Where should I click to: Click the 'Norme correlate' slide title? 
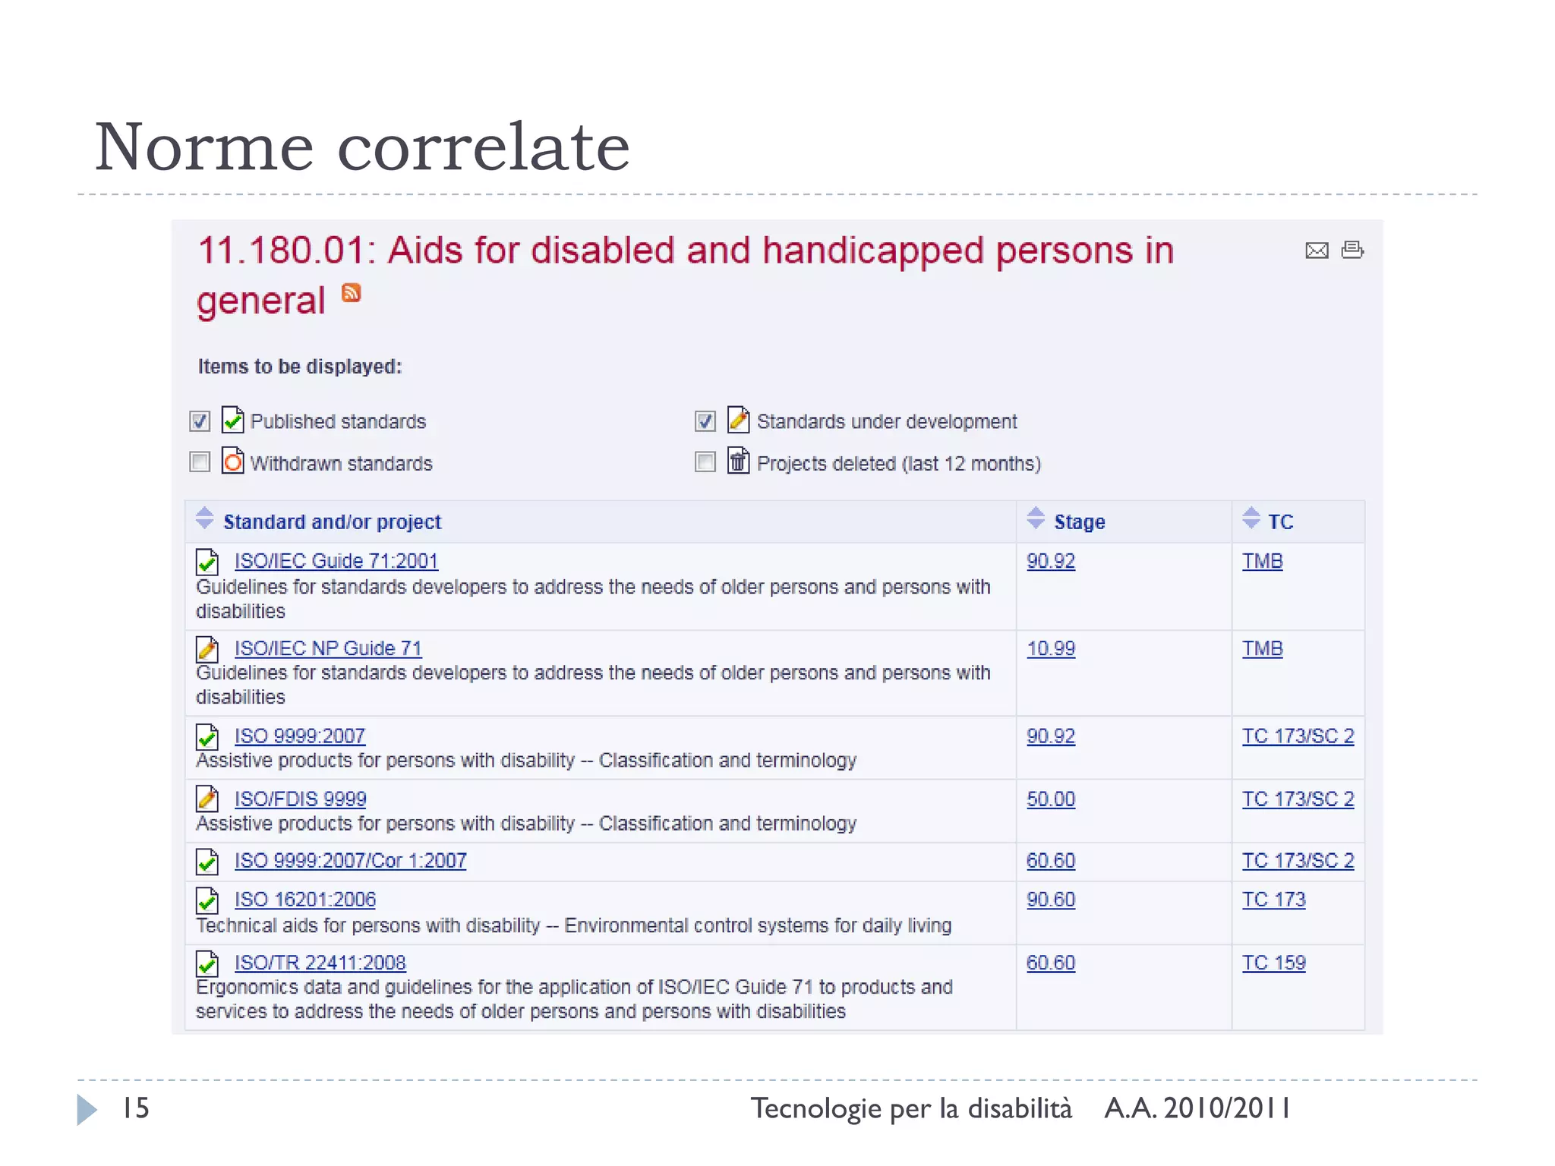pyautogui.click(x=362, y=147)
